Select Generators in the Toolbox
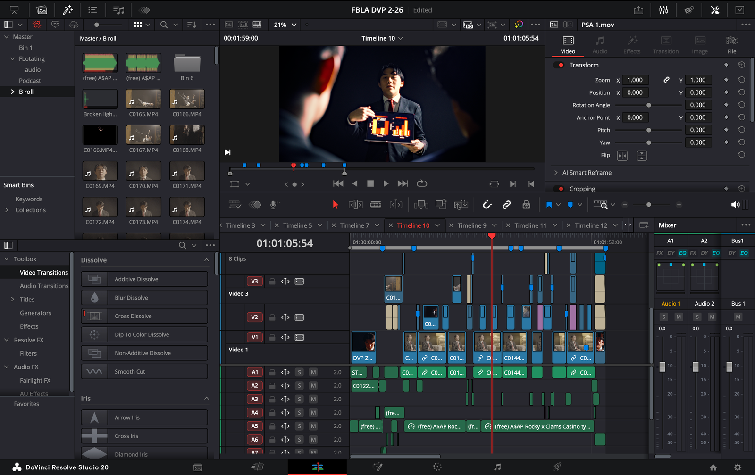Viewport: 755px width, 475px height. pyautogui.click(x=35, y=313)
